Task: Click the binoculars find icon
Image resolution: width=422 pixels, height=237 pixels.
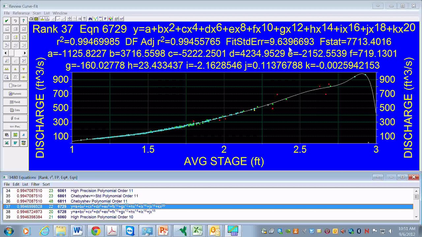Action: (x=90, y=19)
